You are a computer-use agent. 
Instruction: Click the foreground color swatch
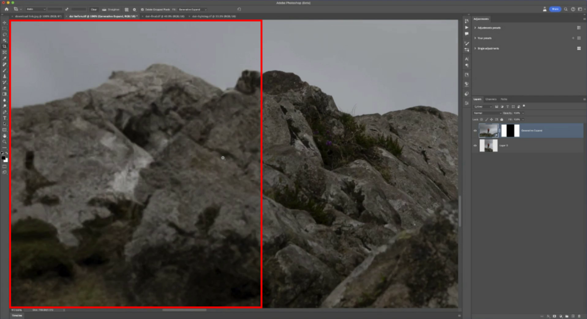pyautogui.click(x=4, y=157)
